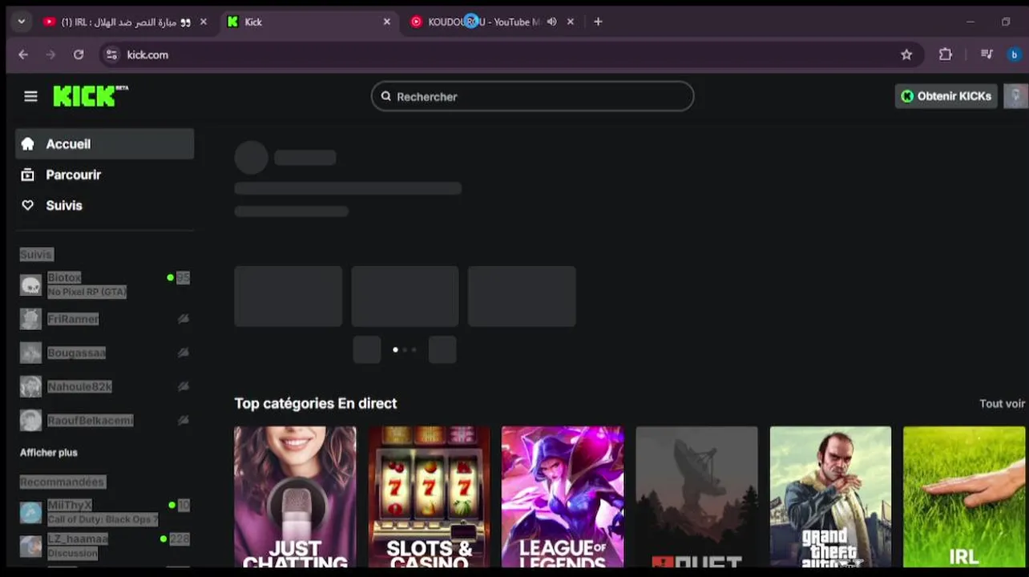Bookmark this page with star icon
1029x577 pixels.
[906, 54]
